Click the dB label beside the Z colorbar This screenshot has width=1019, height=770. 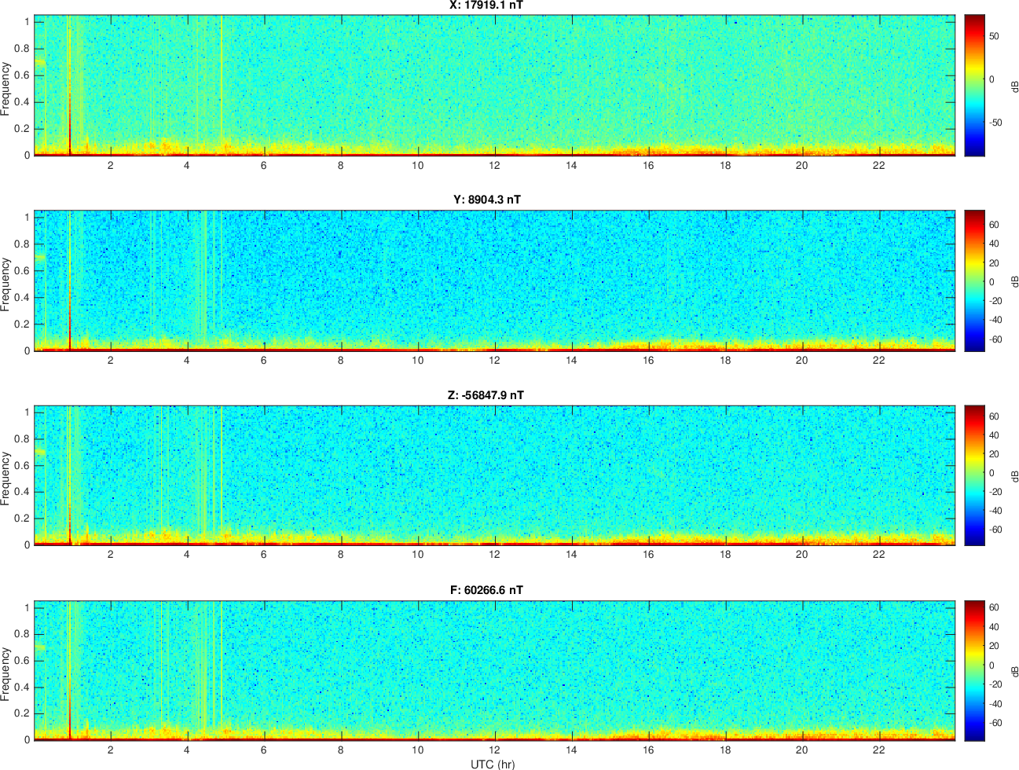(1014, 476)
